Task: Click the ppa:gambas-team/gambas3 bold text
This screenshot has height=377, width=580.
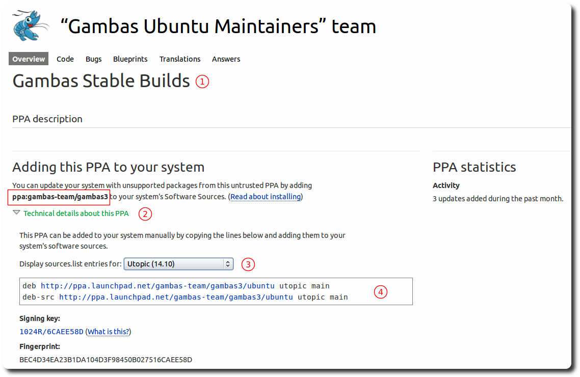Action: point(60,197)
